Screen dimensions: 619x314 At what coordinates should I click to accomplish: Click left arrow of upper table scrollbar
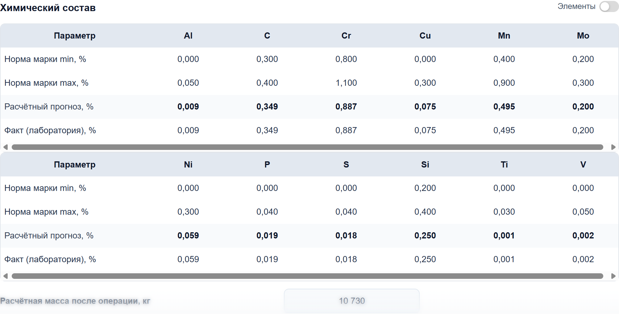5,147
